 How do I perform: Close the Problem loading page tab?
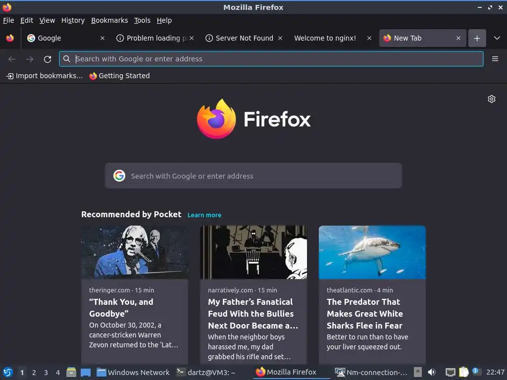(192, 38)
